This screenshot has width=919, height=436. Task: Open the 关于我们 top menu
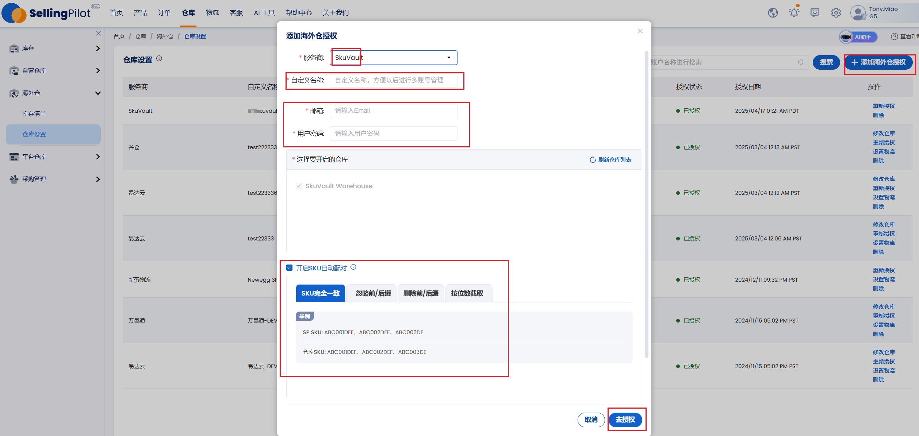[x=336, y=13]
